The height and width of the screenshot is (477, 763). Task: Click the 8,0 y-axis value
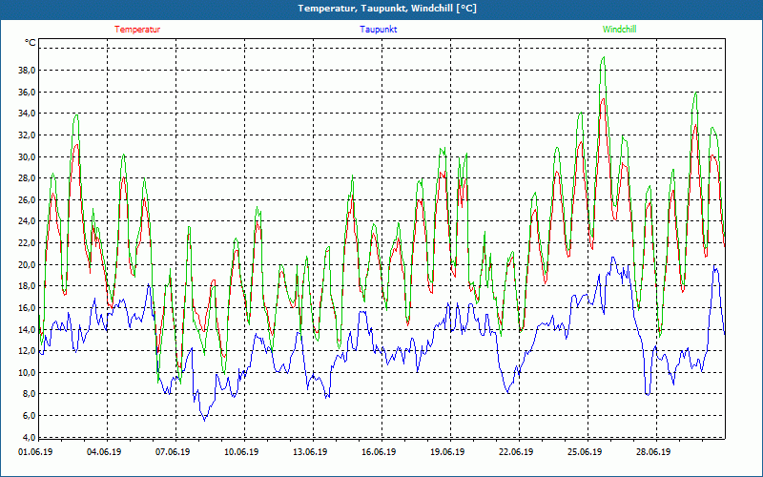(x=29, y=394)
